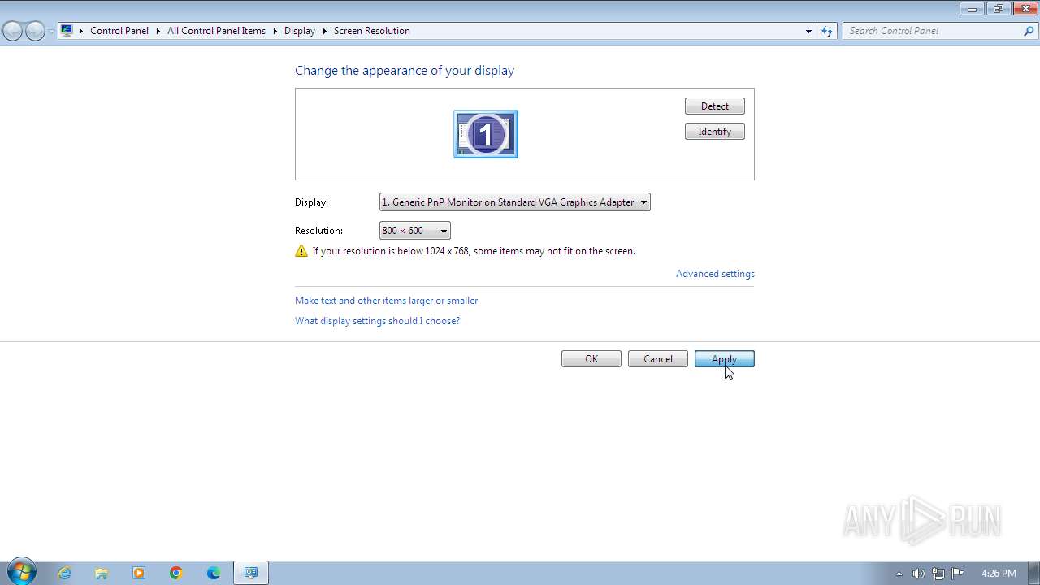
Task: Click the OK button
Action: coord(591,359)
